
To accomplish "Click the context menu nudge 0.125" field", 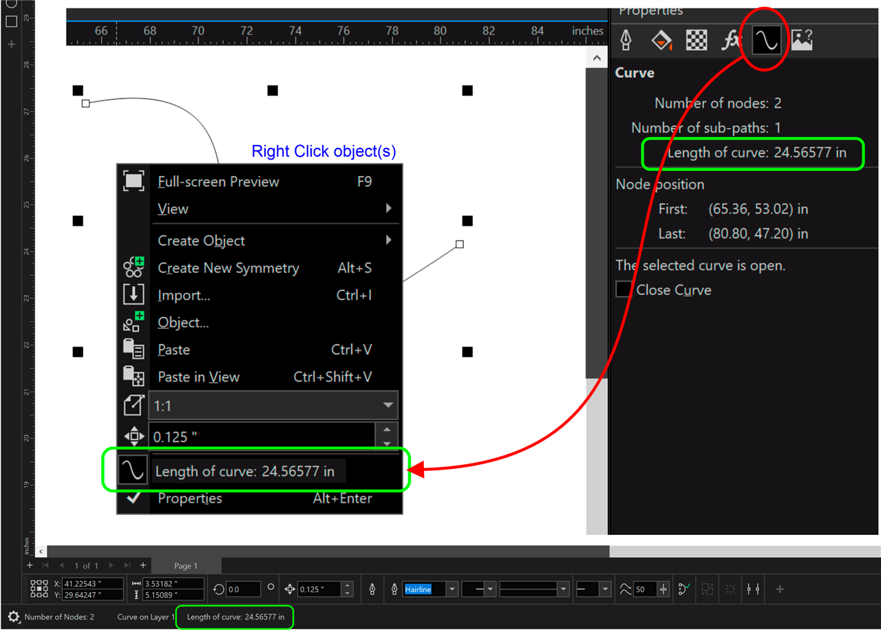I will 262,437.
